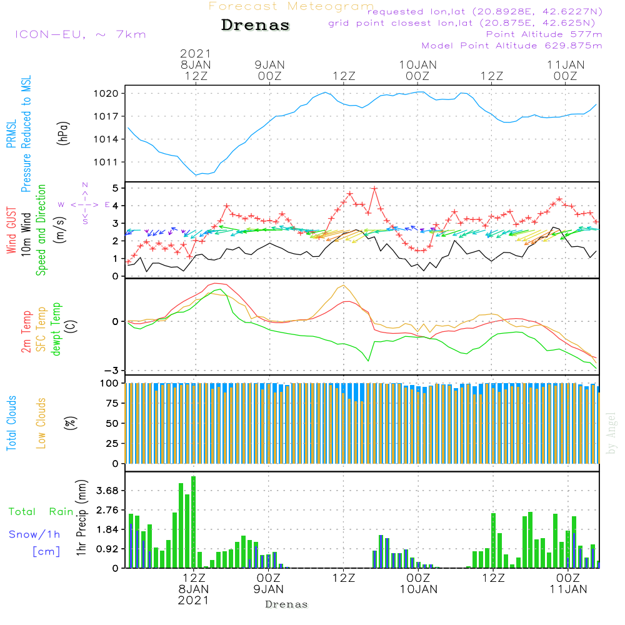Click the 'Pressure Reduced to MSL' label
This screenshot has width=625, height=625.
[x=26, y=134]
